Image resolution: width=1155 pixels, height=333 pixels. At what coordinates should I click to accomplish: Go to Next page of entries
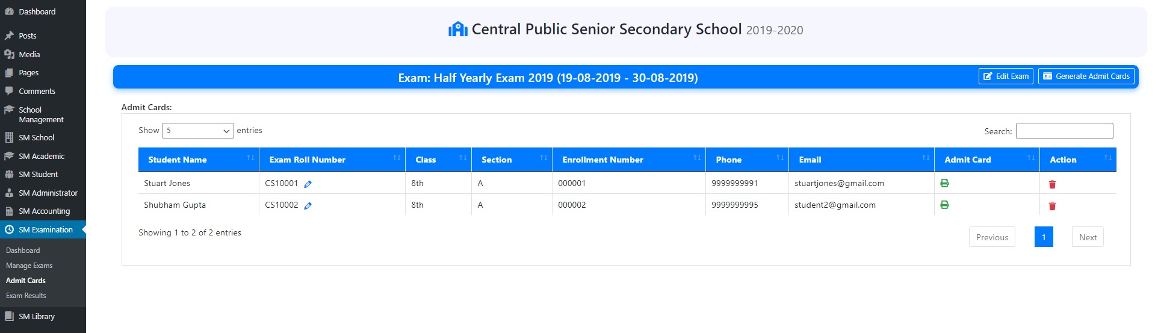(x=1087, y=237)
